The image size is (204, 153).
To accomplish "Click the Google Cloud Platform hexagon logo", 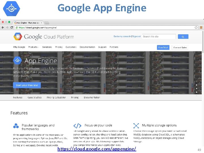I will [x=18, y=37].
